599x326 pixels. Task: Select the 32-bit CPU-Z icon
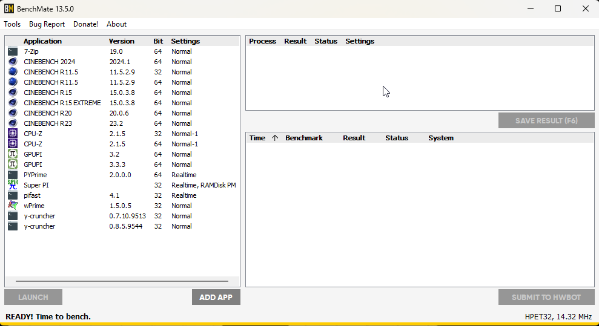pyautogui.click(x=13, y=134)
